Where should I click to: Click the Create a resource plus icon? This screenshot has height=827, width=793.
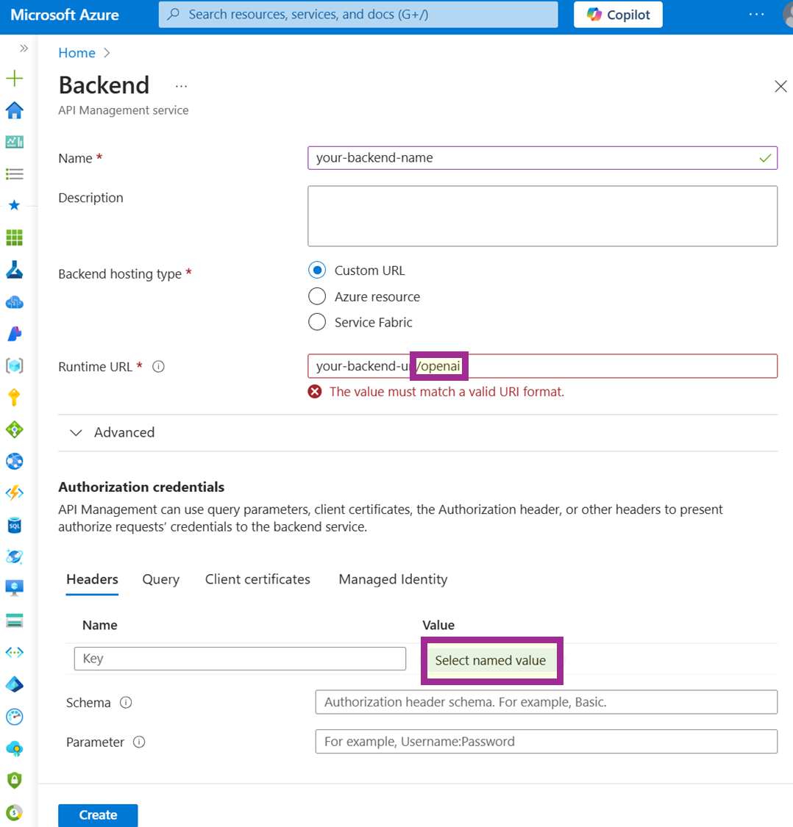pos(15,79)
